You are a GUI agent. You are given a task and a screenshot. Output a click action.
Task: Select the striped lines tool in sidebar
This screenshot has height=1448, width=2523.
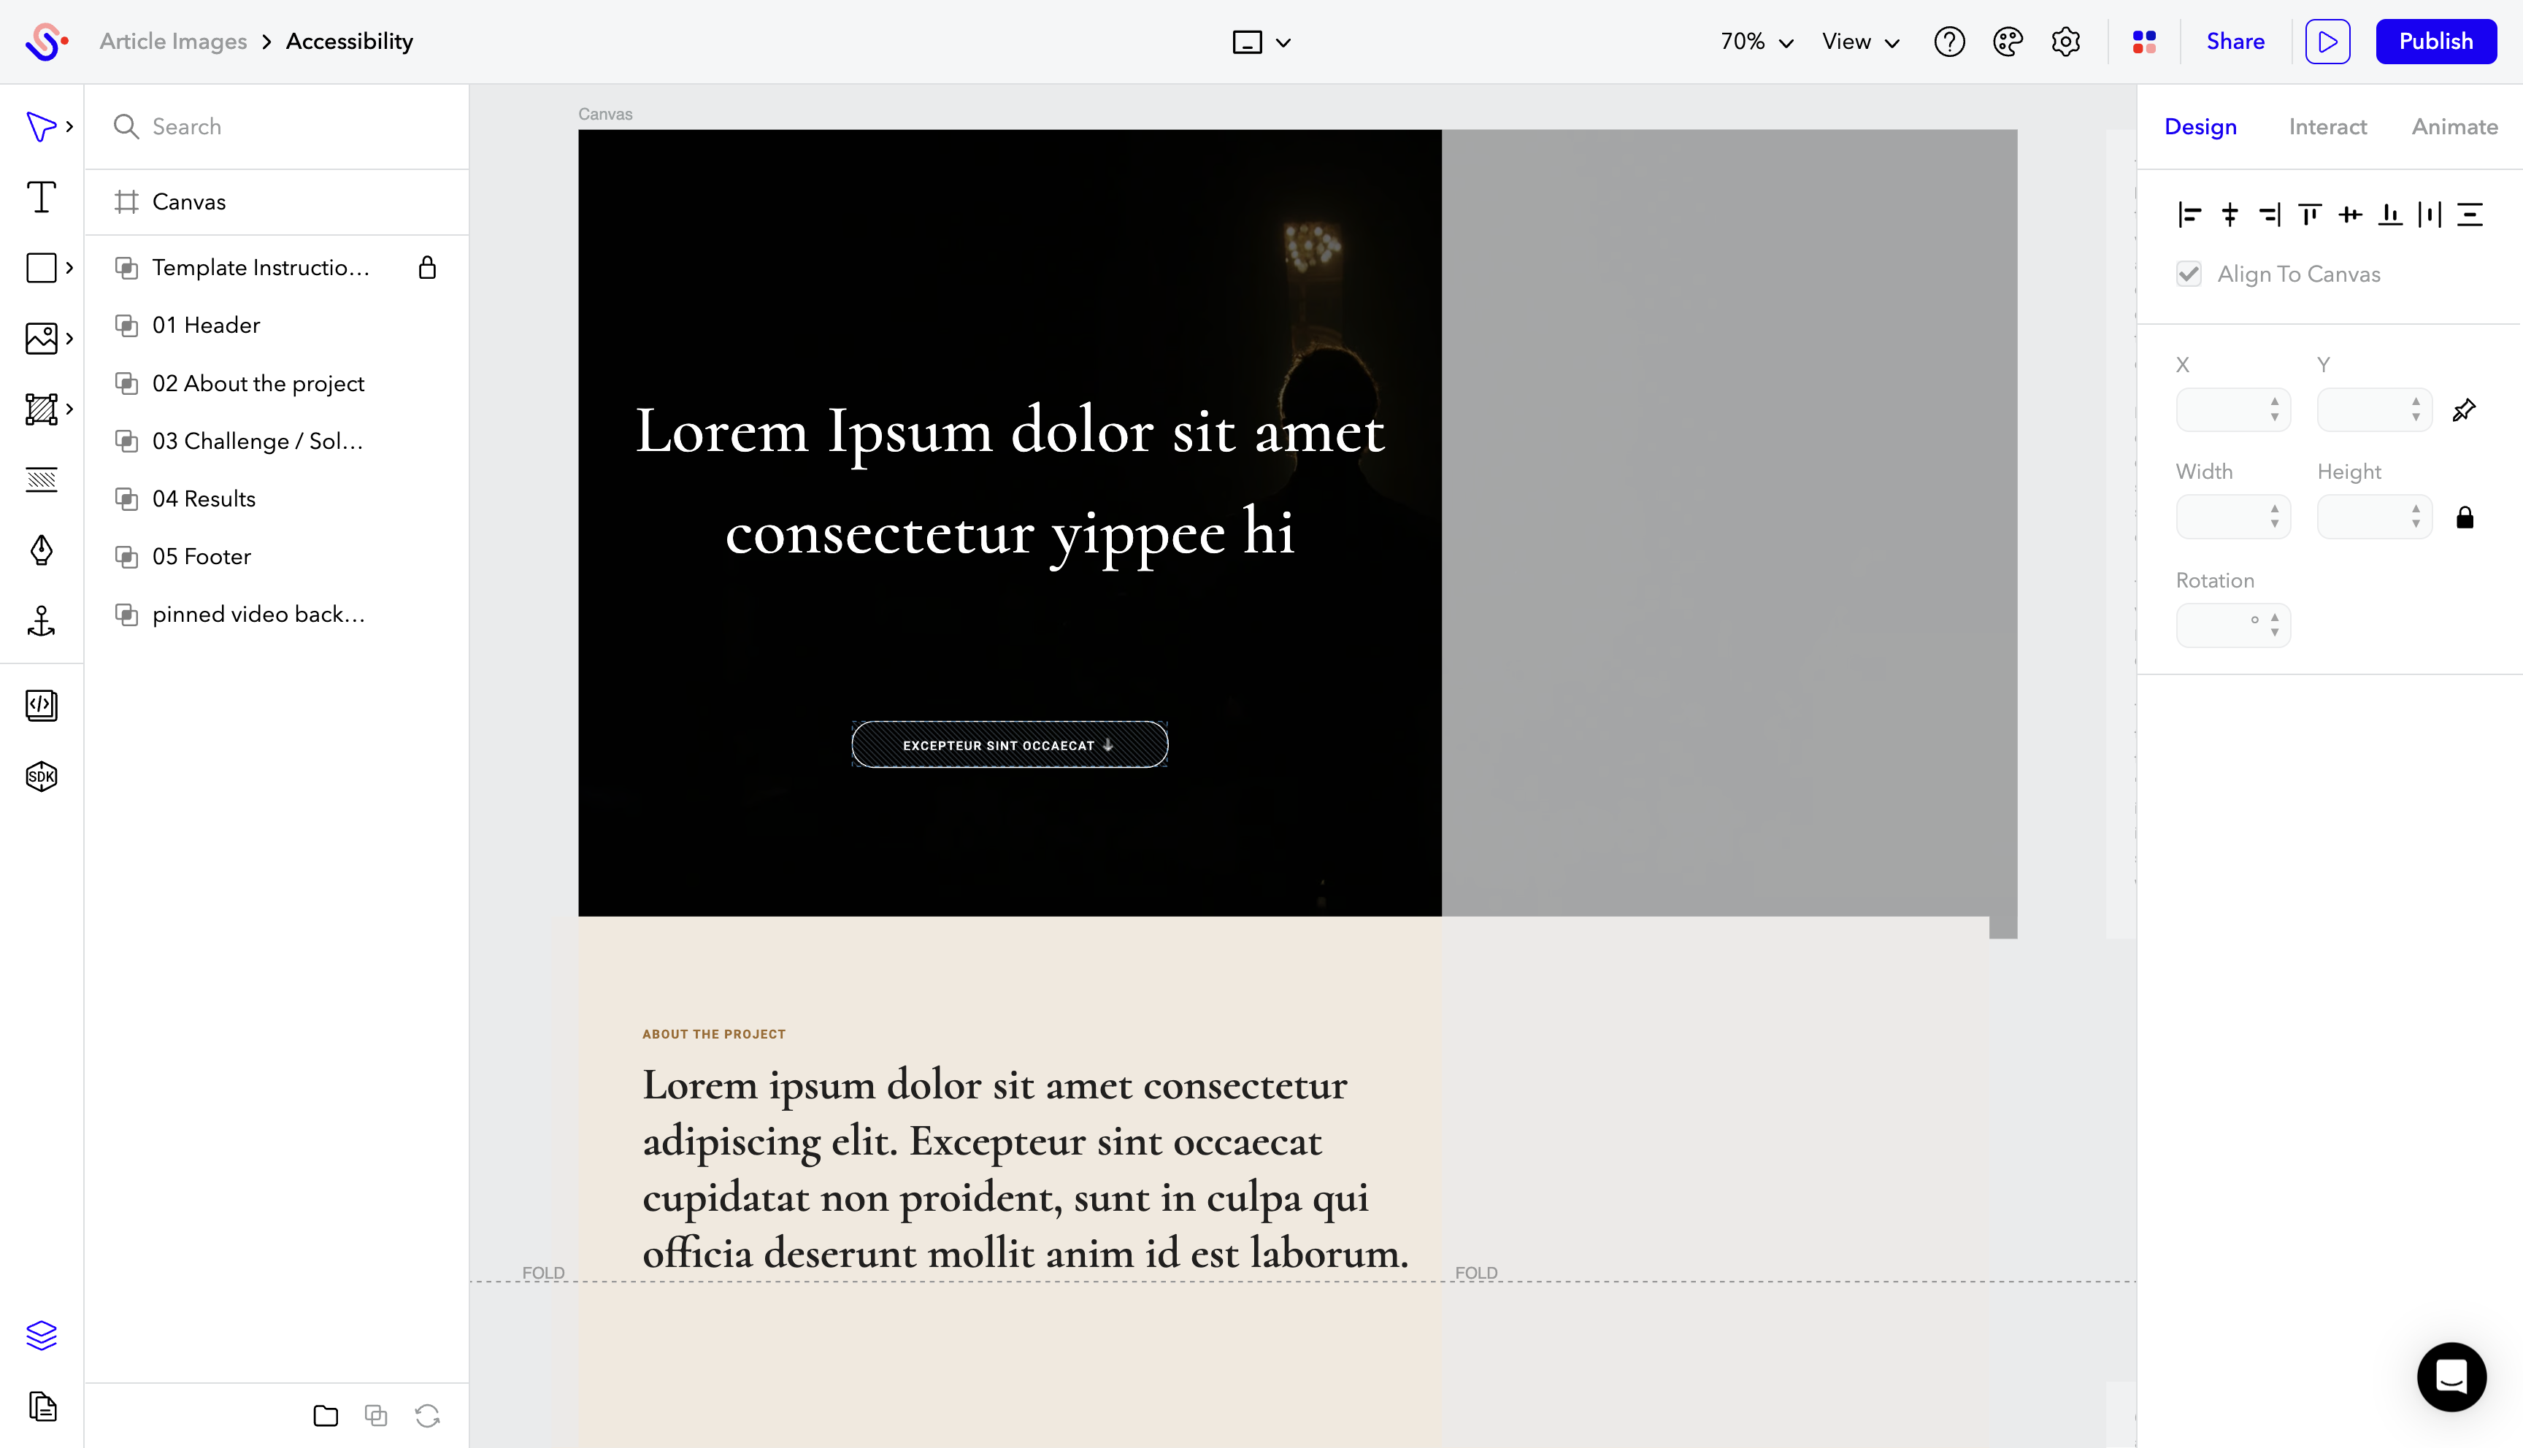[x=41, y=480]
